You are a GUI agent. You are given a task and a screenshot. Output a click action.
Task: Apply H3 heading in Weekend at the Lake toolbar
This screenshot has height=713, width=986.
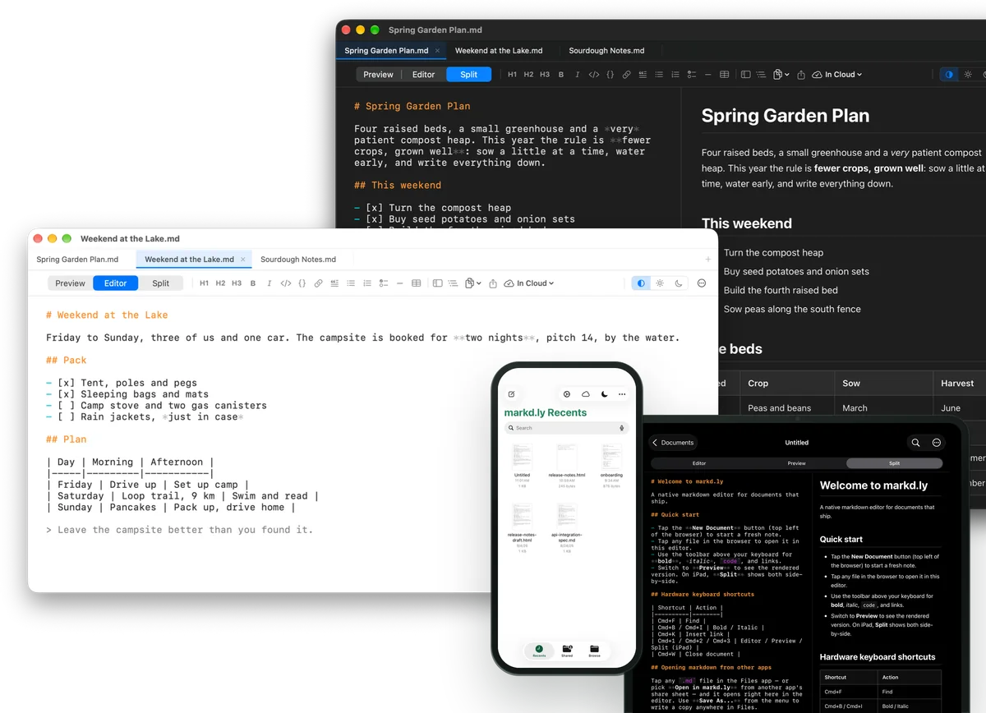[237, 283]
